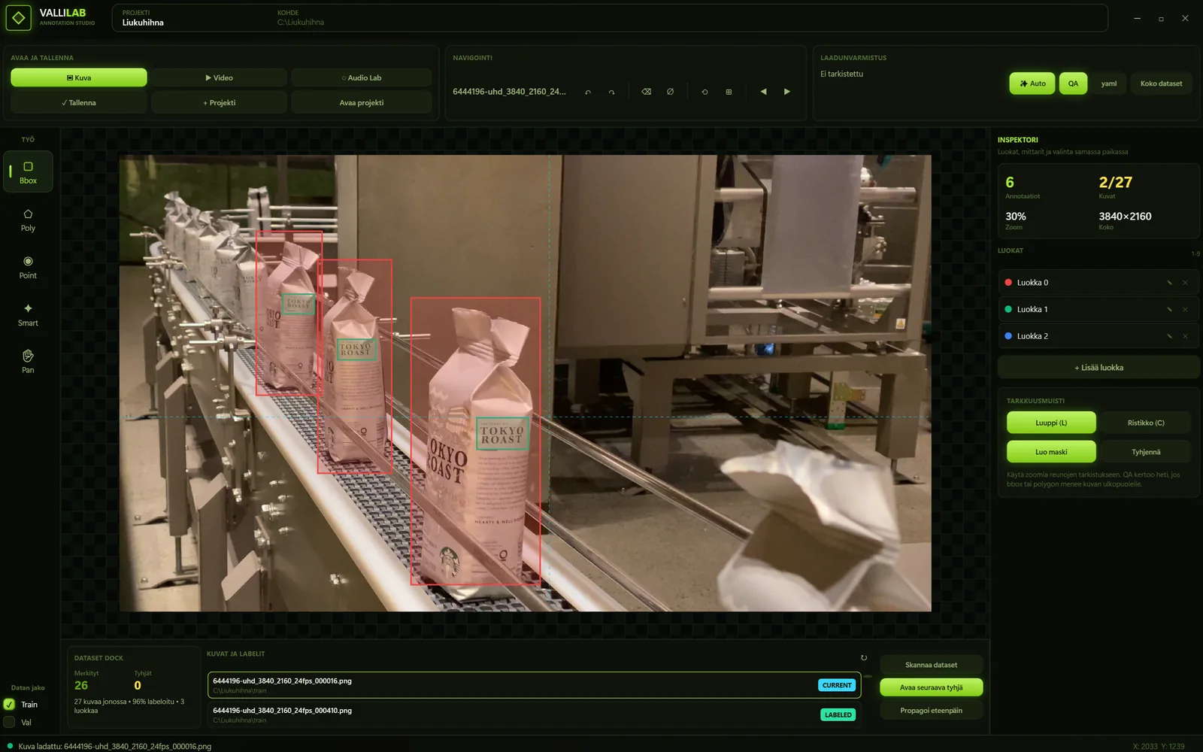This screenshot has width=1203, height=752.
Task: Edit Luokka 2 with pencil icon
Action: 1169,336
